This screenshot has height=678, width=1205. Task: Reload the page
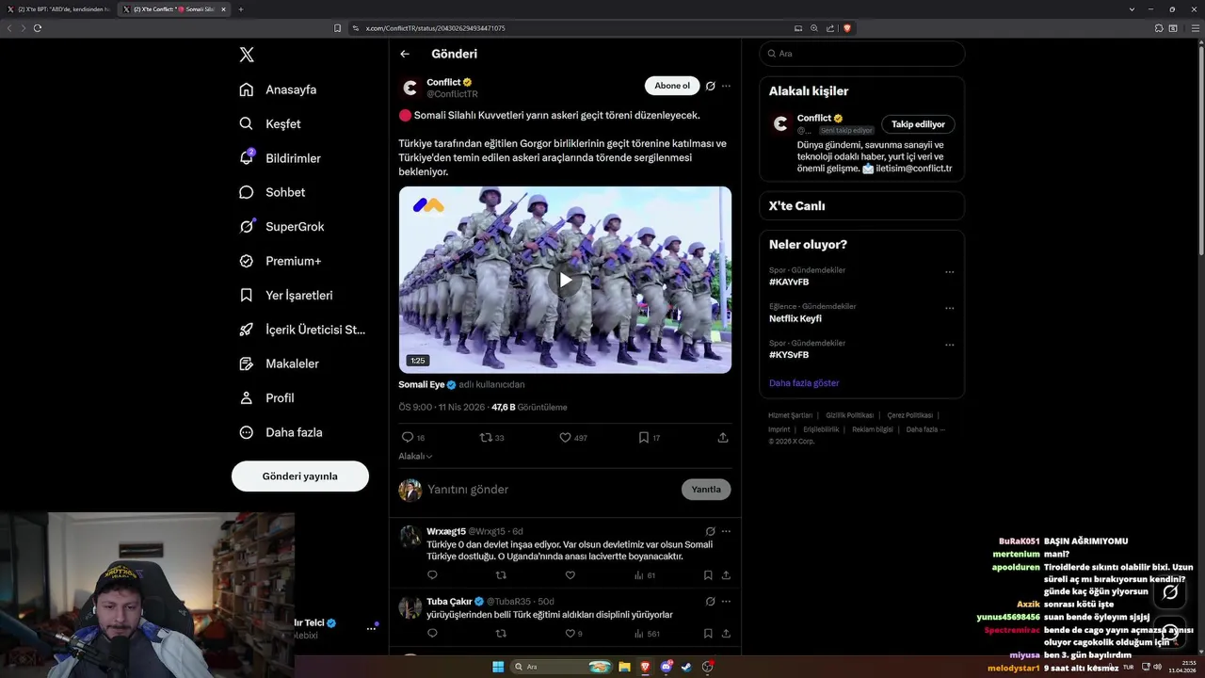pos(38,28)
